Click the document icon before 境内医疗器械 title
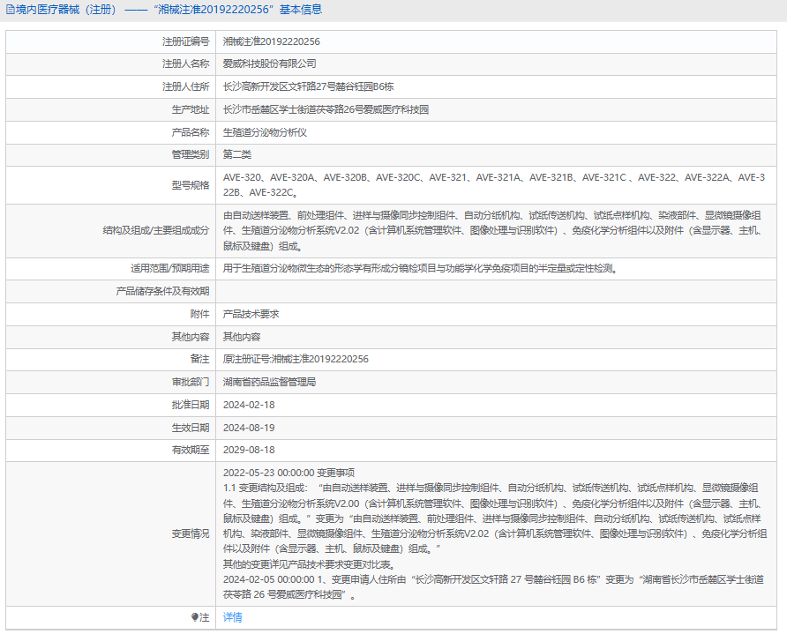Screen dimensions: 787x634 click(x=10, y=10)
